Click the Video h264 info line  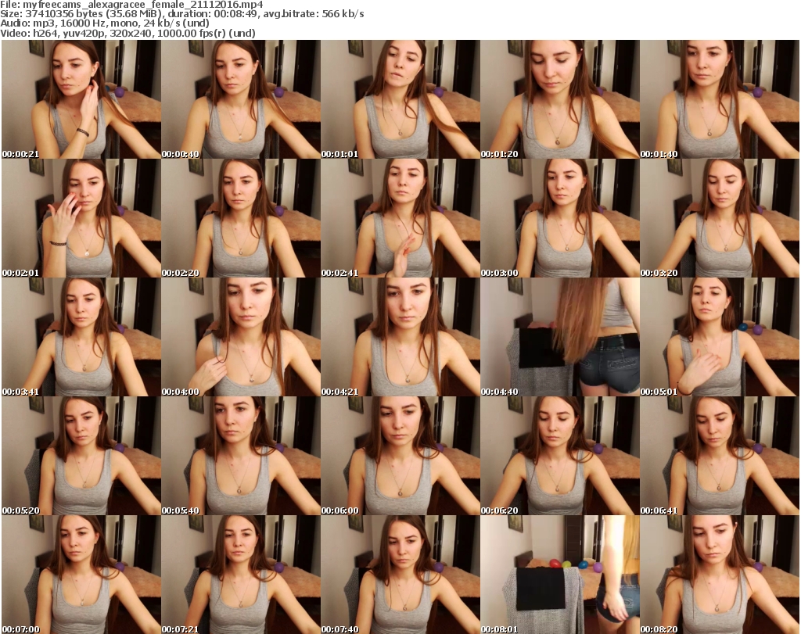click(128, 33)
